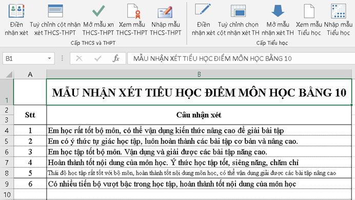Select row 1 header
The height and width of the screenshot is (200, 355).
coord(7,92)
